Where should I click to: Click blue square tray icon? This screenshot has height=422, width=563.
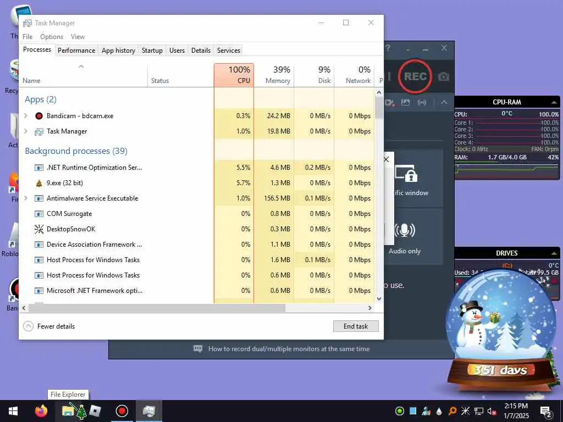[x=413, y=411]
